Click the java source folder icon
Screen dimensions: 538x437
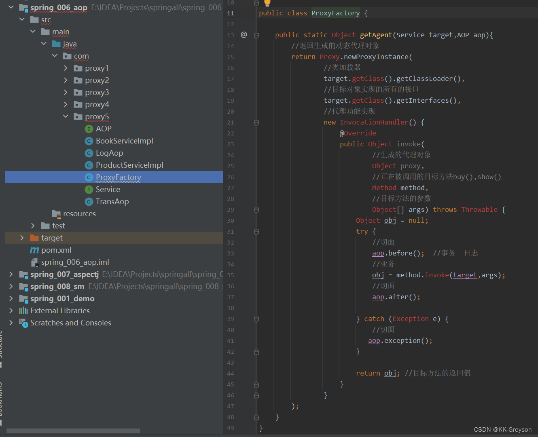pyautogui.click(x=56, y=44)
